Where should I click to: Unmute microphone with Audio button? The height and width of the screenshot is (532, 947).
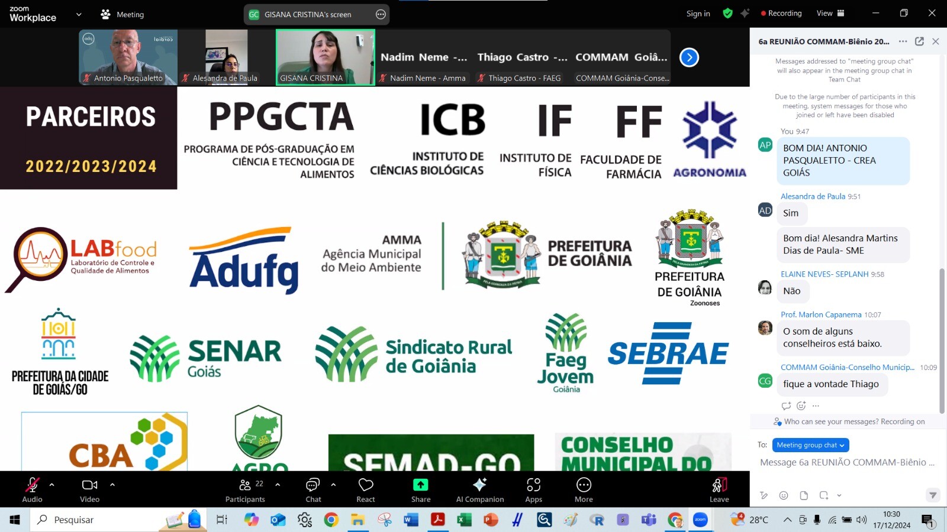click(32, 490)
